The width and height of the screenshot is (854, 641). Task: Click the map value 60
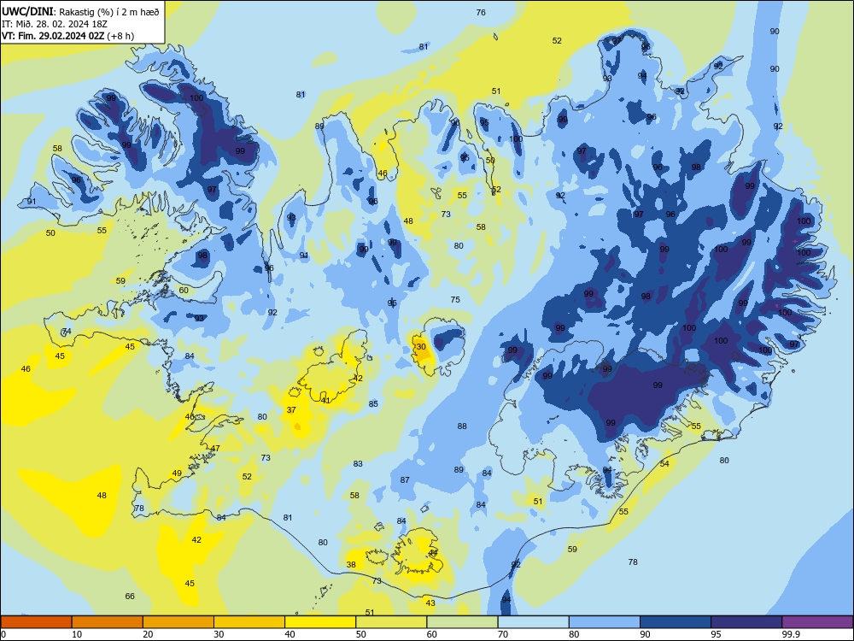click(x=184, y=290)
